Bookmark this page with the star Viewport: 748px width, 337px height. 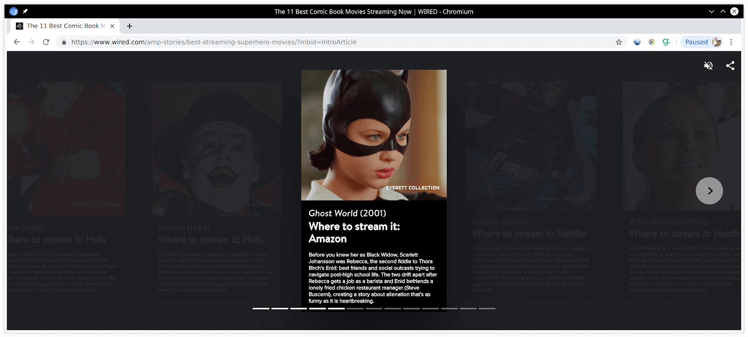(619, 42)
